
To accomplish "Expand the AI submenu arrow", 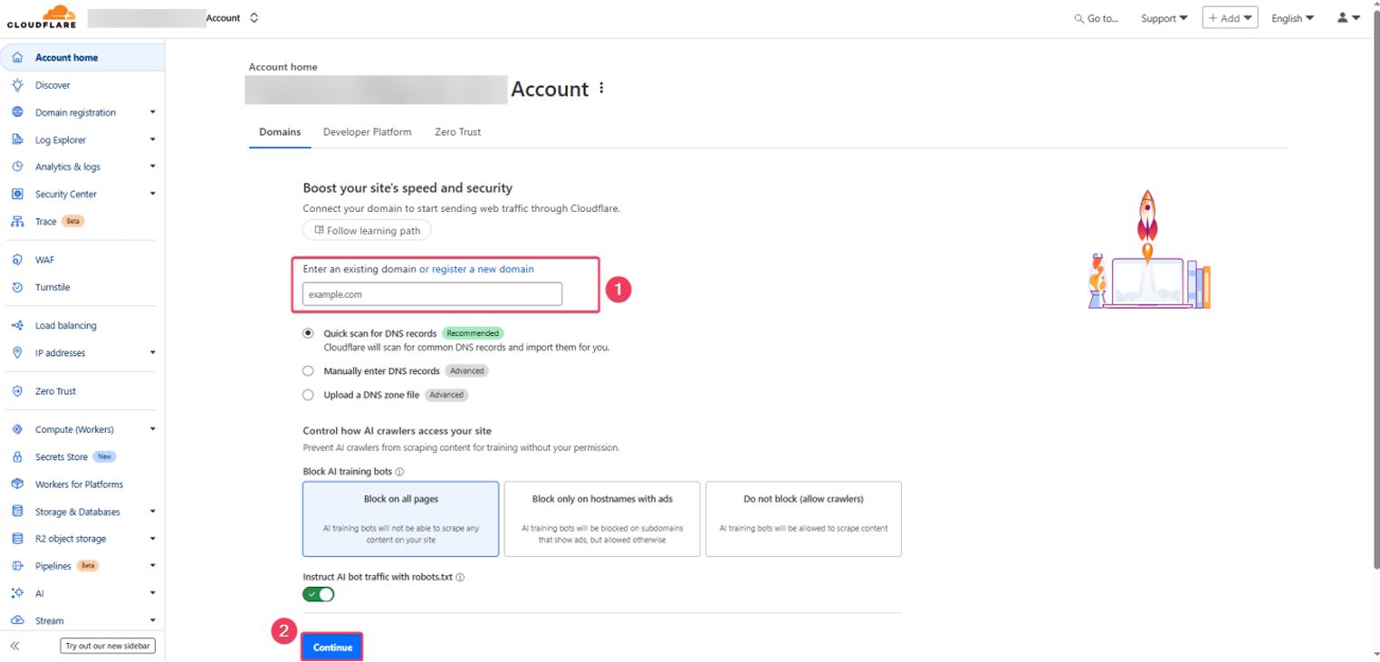I will 152,593.
